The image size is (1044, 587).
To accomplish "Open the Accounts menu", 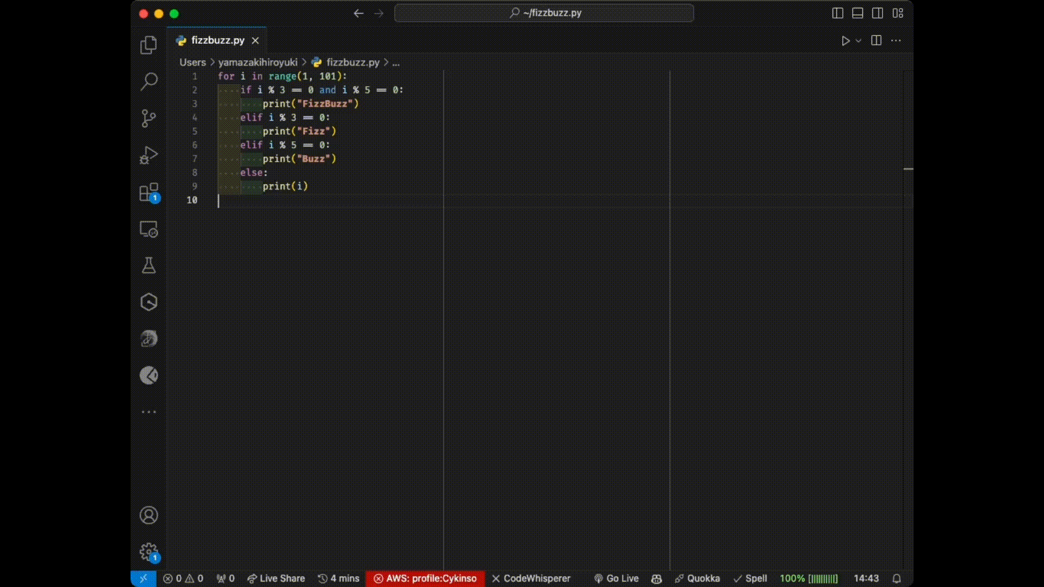I will pos(148,515).
